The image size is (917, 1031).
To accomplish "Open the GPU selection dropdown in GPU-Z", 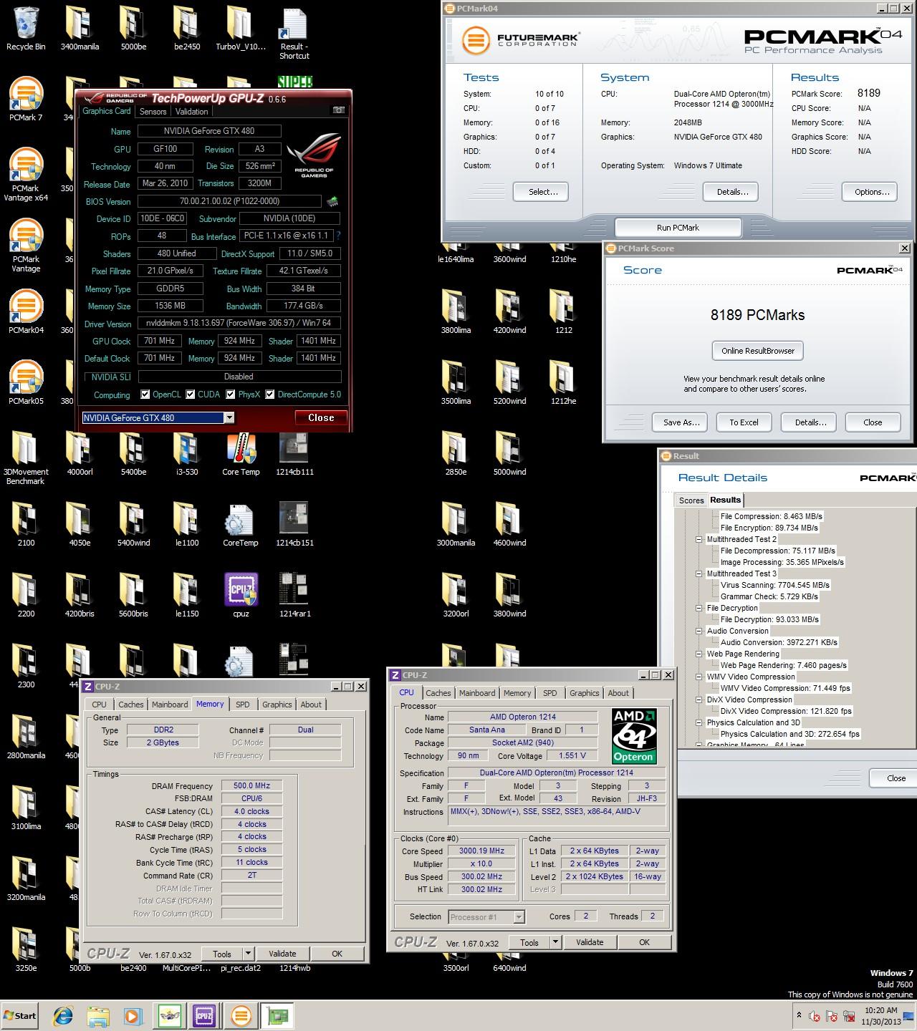I will (229, 417).
